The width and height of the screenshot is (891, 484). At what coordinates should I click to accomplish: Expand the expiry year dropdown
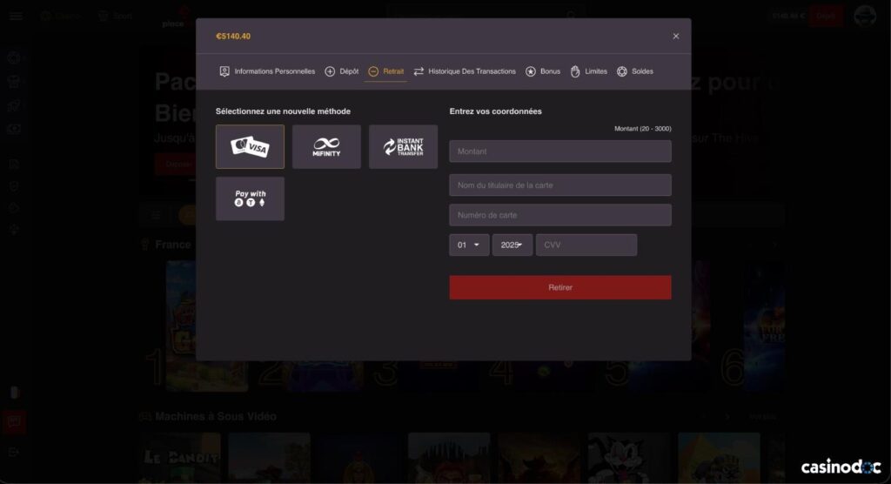point(512,245)
